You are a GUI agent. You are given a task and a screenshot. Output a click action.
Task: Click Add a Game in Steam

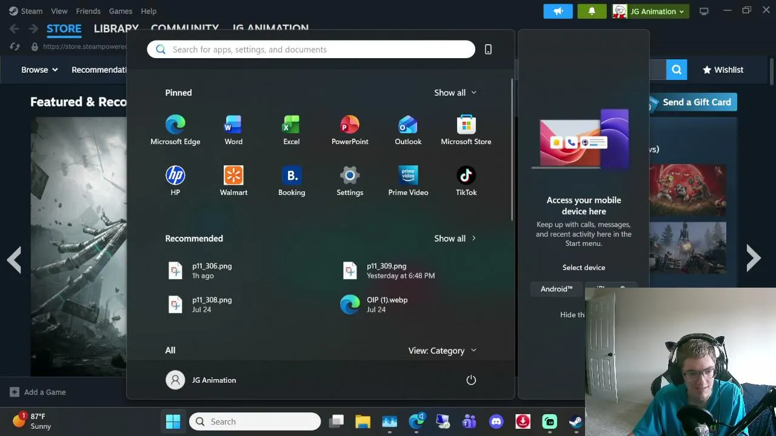[x=38, y=392]
